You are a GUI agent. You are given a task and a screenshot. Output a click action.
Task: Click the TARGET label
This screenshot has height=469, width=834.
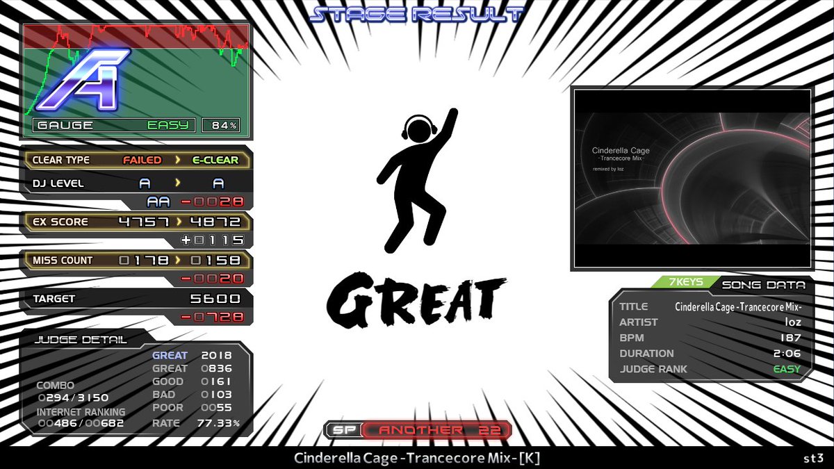[x=54, y=299]
